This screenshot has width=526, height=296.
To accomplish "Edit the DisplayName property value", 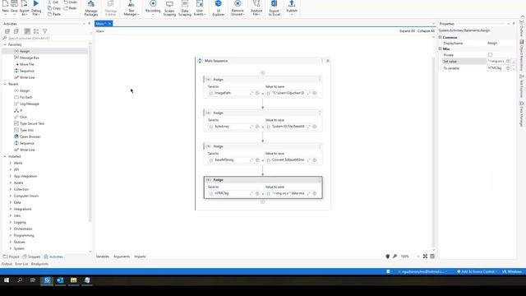I will point(501,44).
